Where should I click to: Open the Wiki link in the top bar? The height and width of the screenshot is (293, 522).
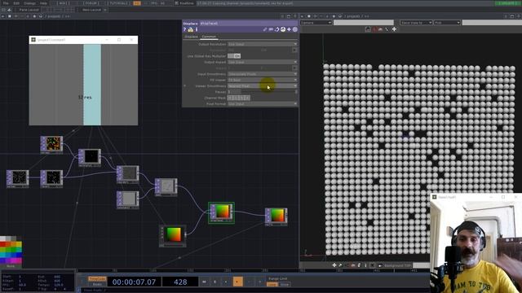coord(64,3)
